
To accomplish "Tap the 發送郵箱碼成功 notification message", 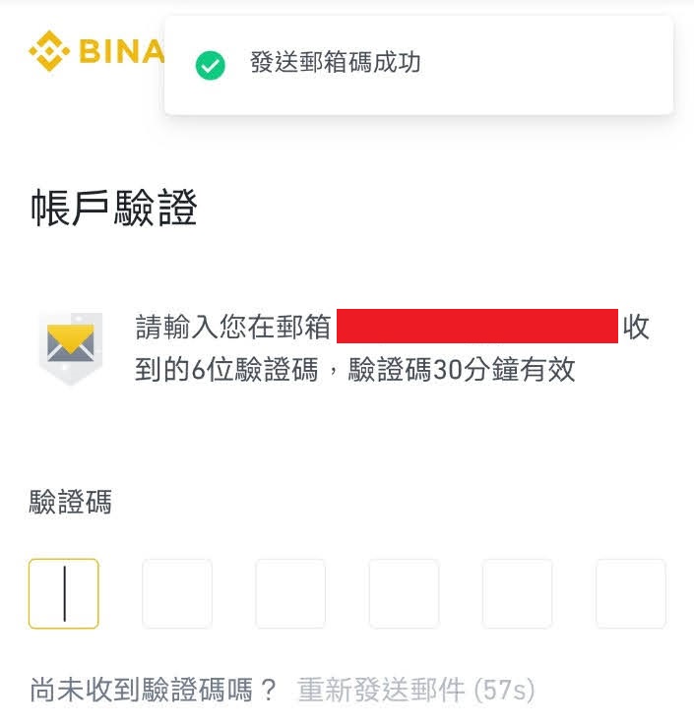I will (x=335, y=63).
